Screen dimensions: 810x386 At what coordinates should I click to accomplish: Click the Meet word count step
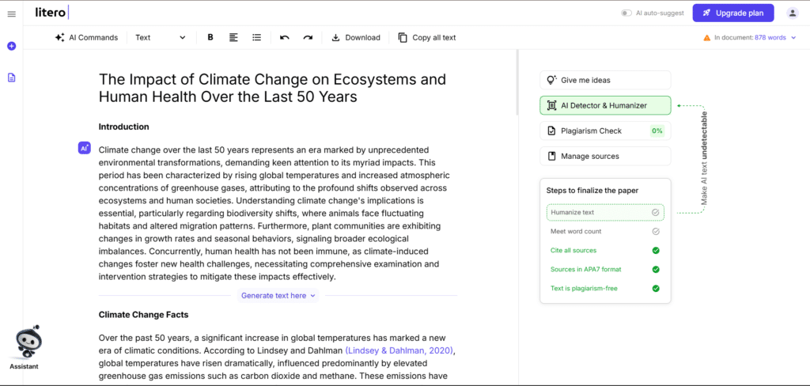pyautogui.click(x=605, y=232)
